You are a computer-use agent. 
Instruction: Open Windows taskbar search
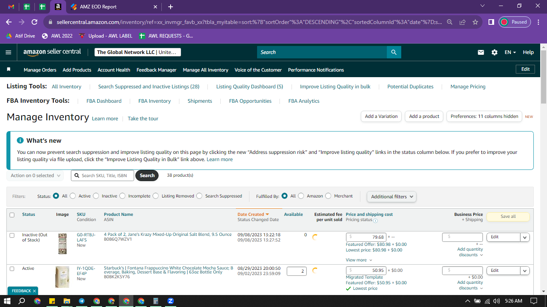[x=22, y=301]
